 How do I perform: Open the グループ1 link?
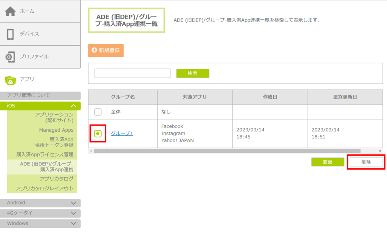coord(122,134)
